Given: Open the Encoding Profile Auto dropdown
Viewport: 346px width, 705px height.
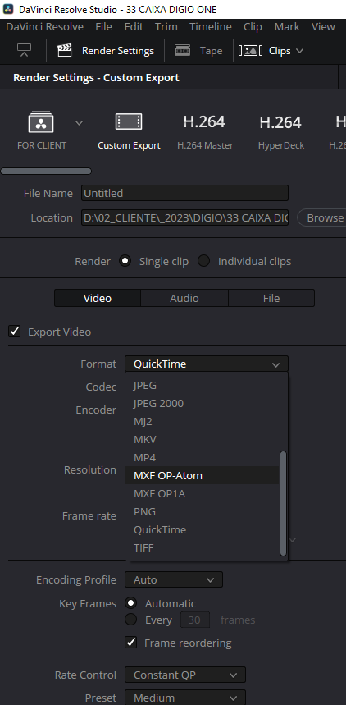Looking at the screenshot, I should pyautogui.click(x=174, y=579).
